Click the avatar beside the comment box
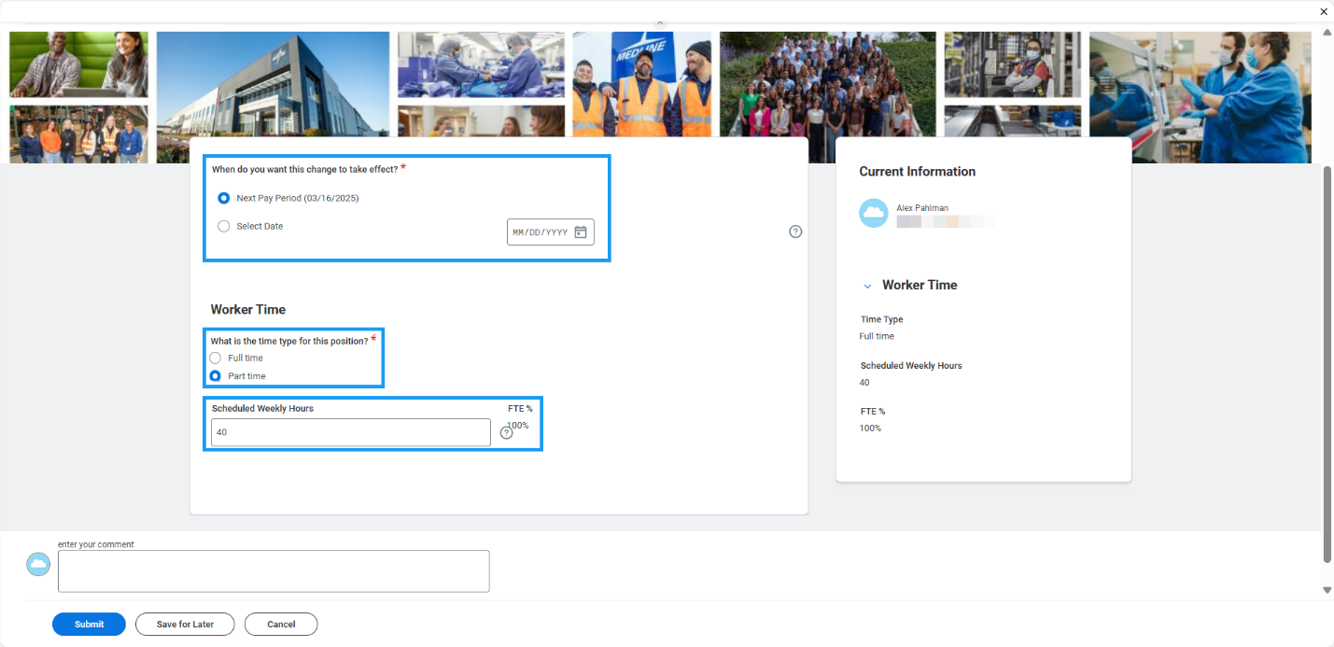The image size is (1334, 647). click(x=37, y=564)
